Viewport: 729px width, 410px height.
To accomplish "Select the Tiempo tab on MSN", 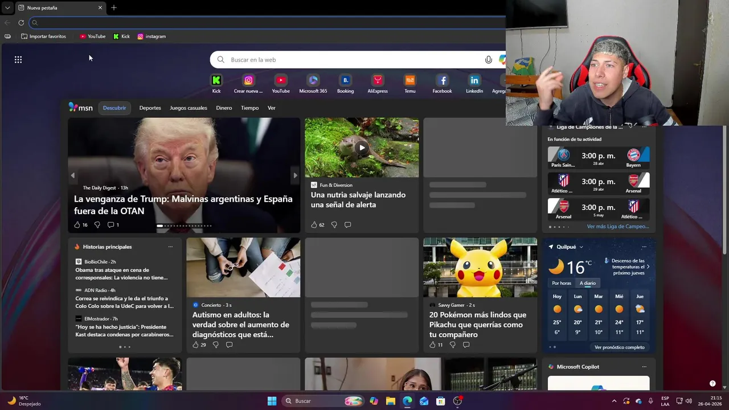I will point(249,108).
